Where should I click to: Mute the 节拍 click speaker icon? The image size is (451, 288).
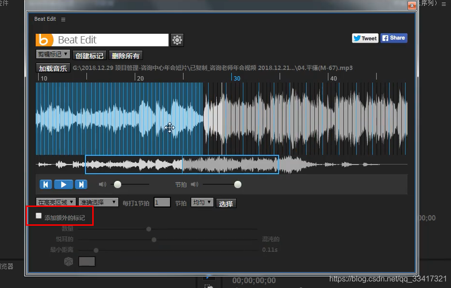click(195, 184)
